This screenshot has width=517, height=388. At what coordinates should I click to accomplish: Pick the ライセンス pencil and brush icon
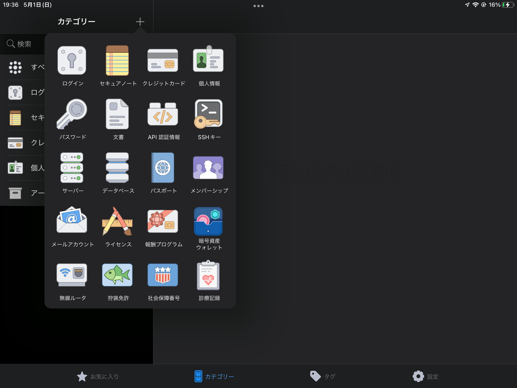coord(117,221)
